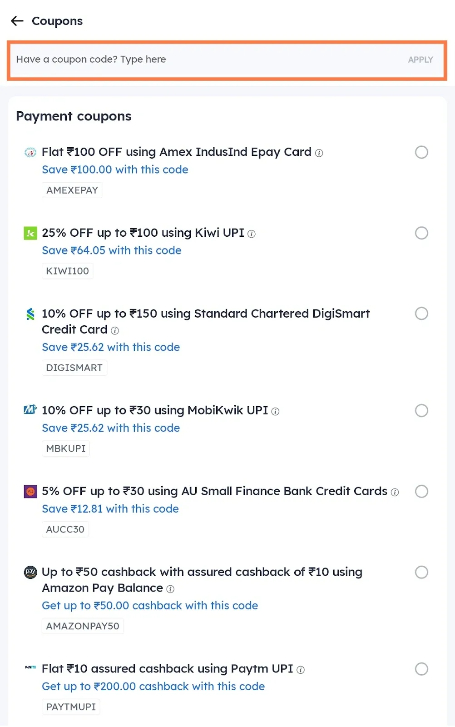The height and width of the screenshot is (727, 455).
Task: Click the Payment coupons section header
Action: (74, 116)
